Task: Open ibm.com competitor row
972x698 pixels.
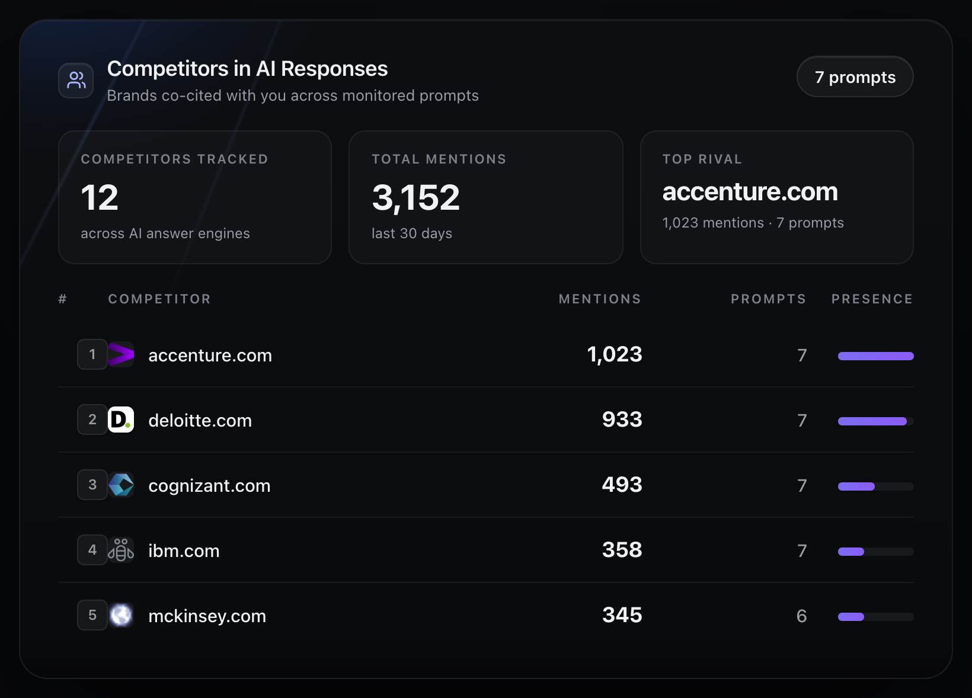Action: [x=486, y=550]
